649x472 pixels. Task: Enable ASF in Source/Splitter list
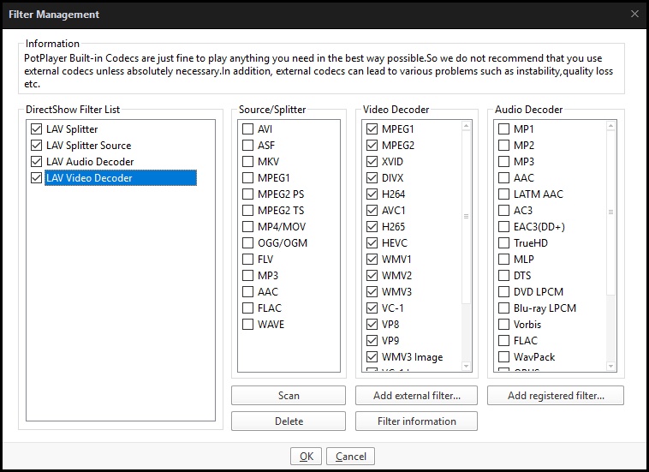pos(248,146)
